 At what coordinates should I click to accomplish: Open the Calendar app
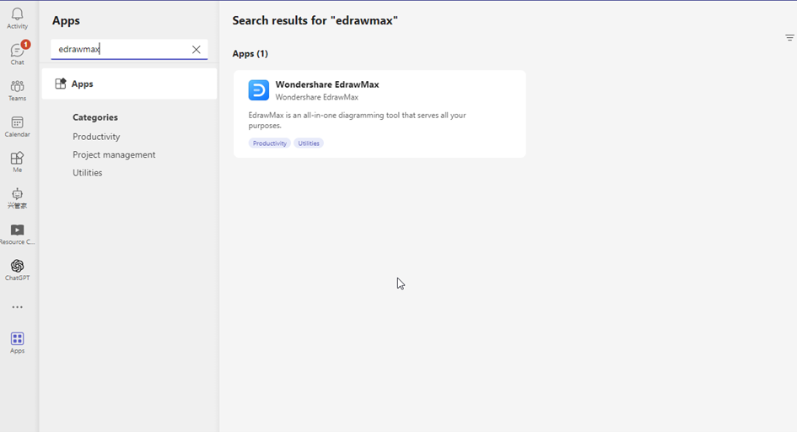coord(17,127)
